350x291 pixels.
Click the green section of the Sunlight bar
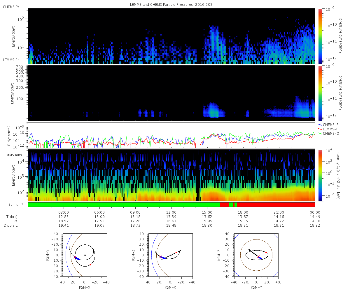click(x=124, y=205)
